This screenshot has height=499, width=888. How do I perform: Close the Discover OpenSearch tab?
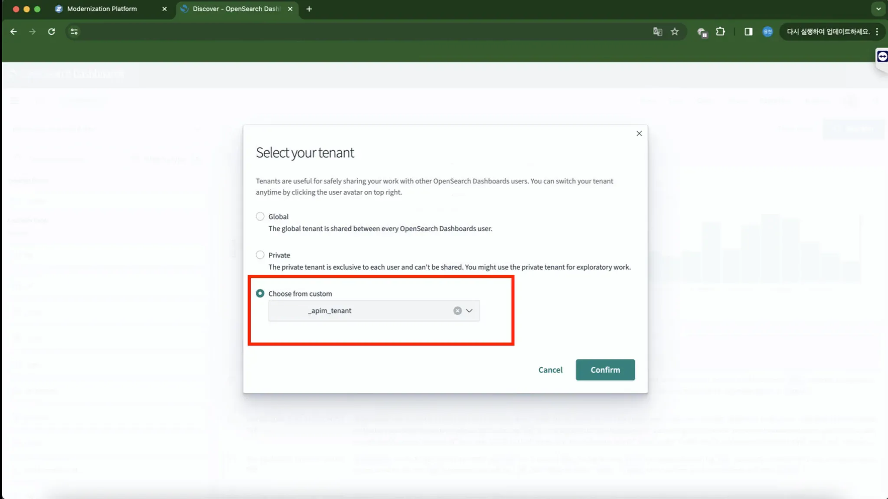[290, 9]
